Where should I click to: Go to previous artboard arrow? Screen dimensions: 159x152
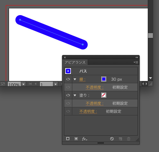(x=36, y=84)
